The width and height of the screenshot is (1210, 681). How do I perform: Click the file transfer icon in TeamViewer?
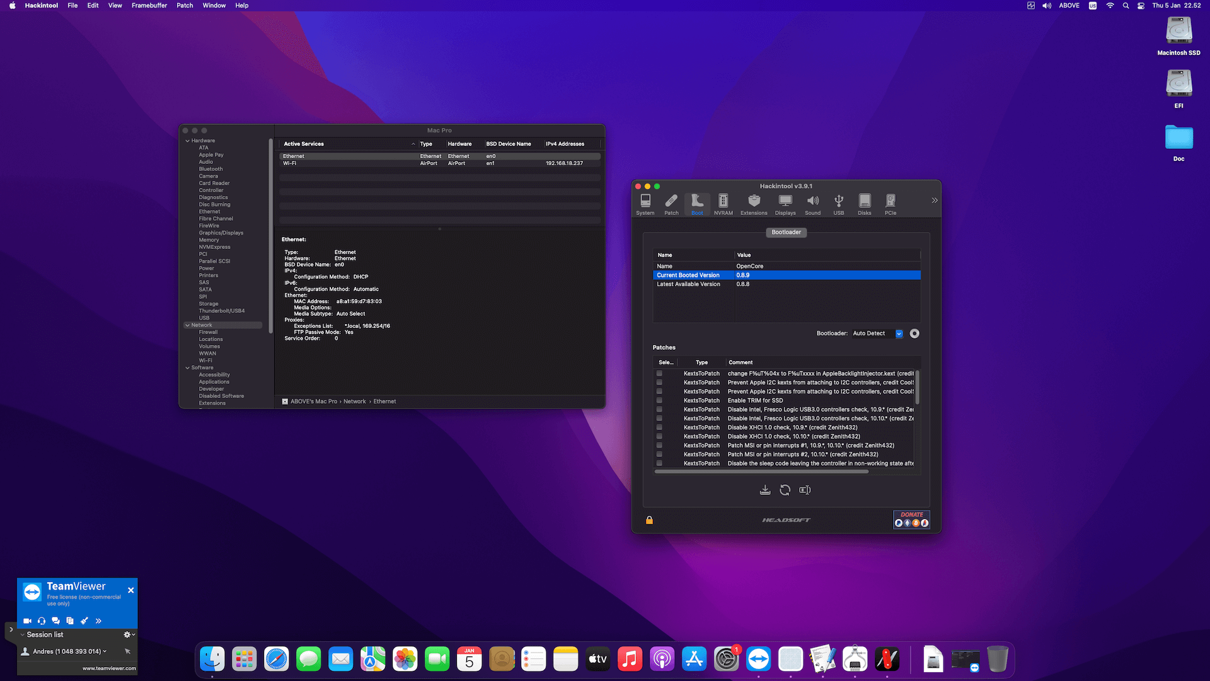(70, 621)
